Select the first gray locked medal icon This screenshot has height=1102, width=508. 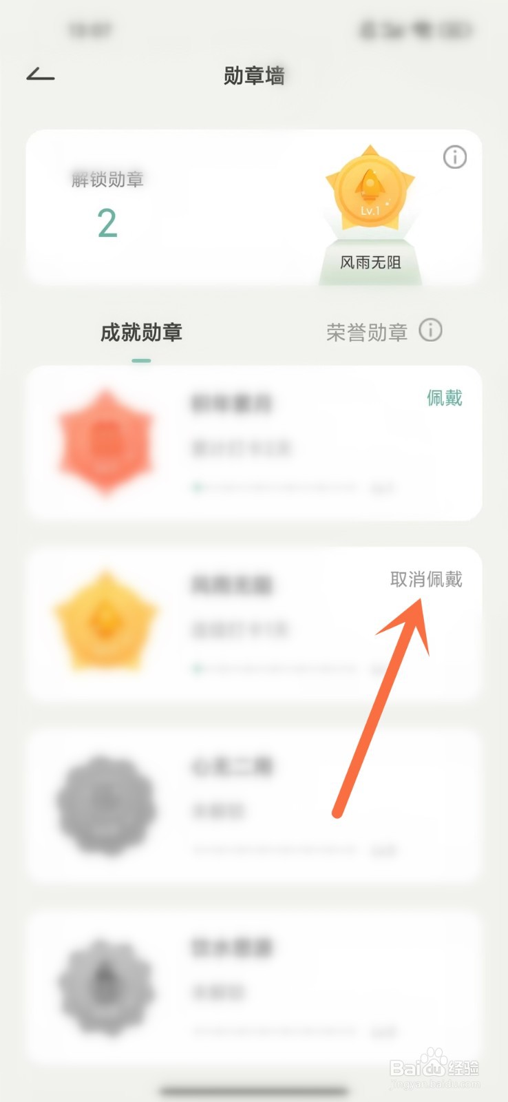(106, 805)
